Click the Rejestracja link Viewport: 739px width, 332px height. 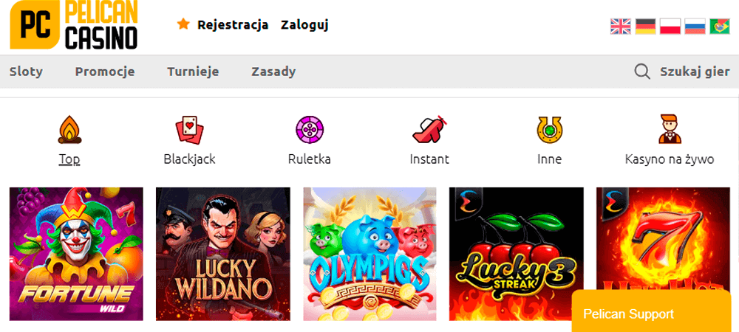click(233, 24)
